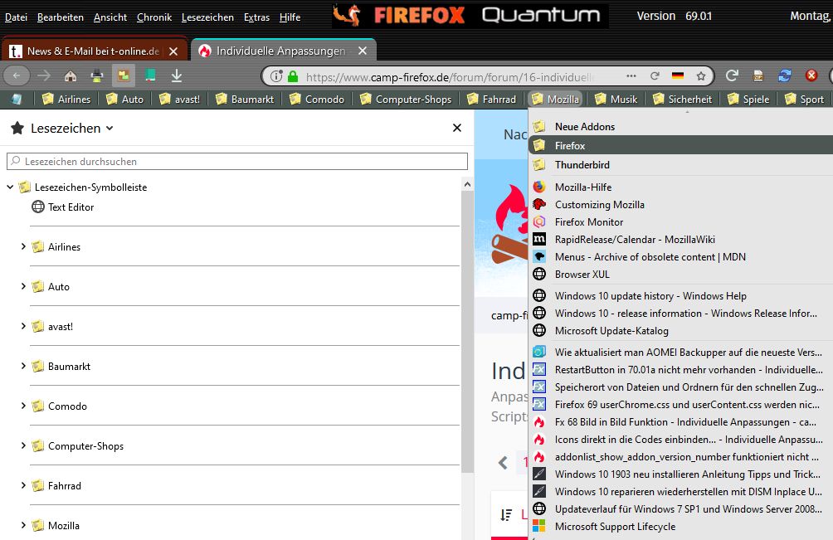Open Browser XUL bookmark
This screenshot has height=540, width=833.
tap(681, 274)
